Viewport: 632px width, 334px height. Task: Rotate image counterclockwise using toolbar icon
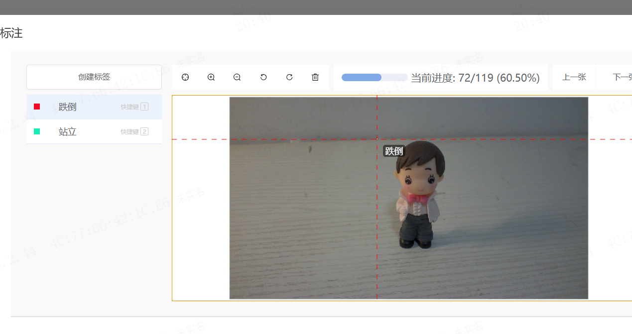[263, 77]
